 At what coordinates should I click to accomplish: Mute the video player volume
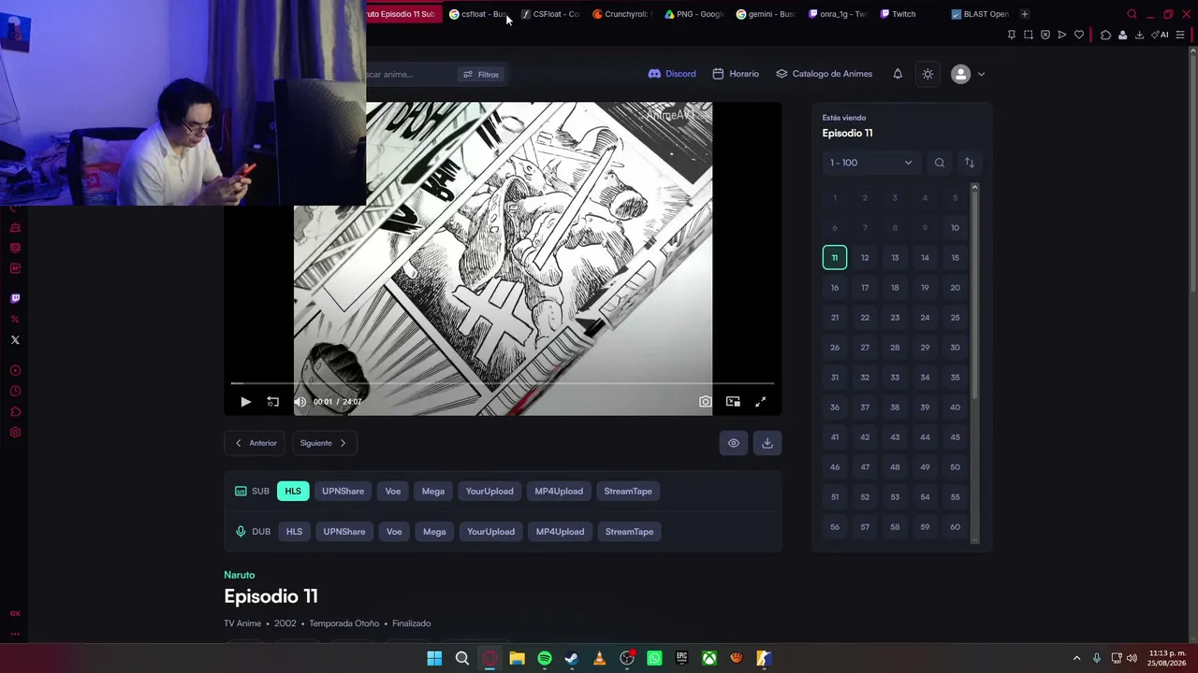299,402
